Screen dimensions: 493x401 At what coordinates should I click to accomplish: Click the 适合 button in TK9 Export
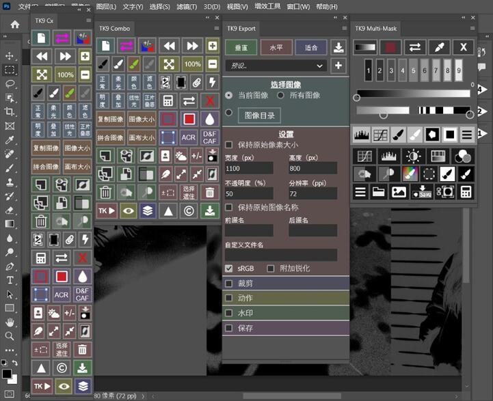tap(311, 48)
